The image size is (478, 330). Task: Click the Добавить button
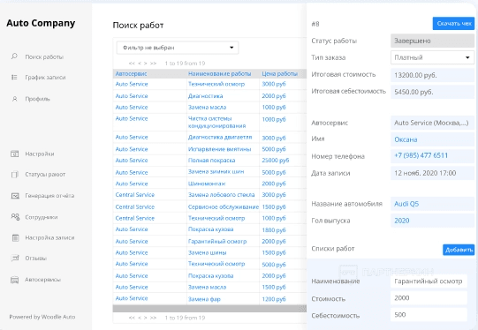coord(459,250)
